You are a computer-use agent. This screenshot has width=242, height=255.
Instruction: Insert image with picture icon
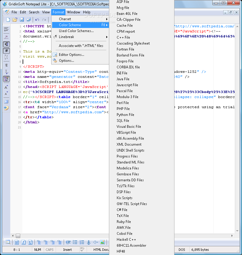click(102, 242)
